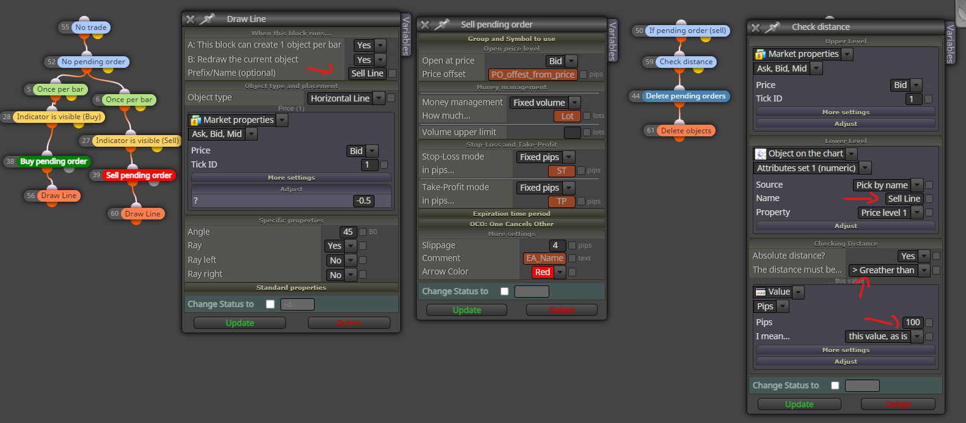Viewport: 966px width, 423px height.
Task: Select the Indicator is visible (Sell) block
Action: coord(137,141)
